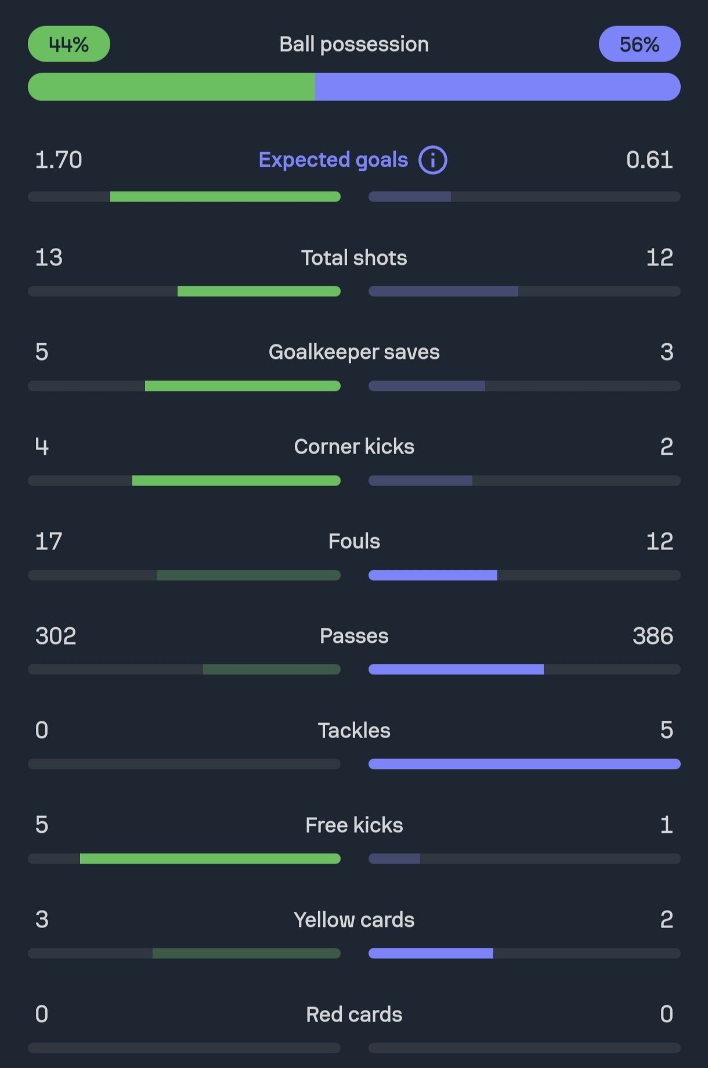
Task: Click the Fouls stat label
Action: pyautogui.click(x=354, y=541)
